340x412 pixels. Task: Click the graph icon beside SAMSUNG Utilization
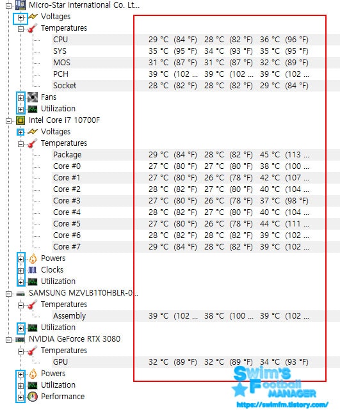tap(33, 328)
